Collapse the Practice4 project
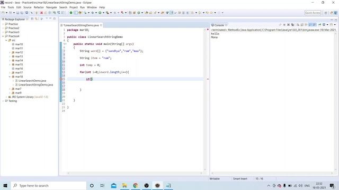 pos(3,36)
